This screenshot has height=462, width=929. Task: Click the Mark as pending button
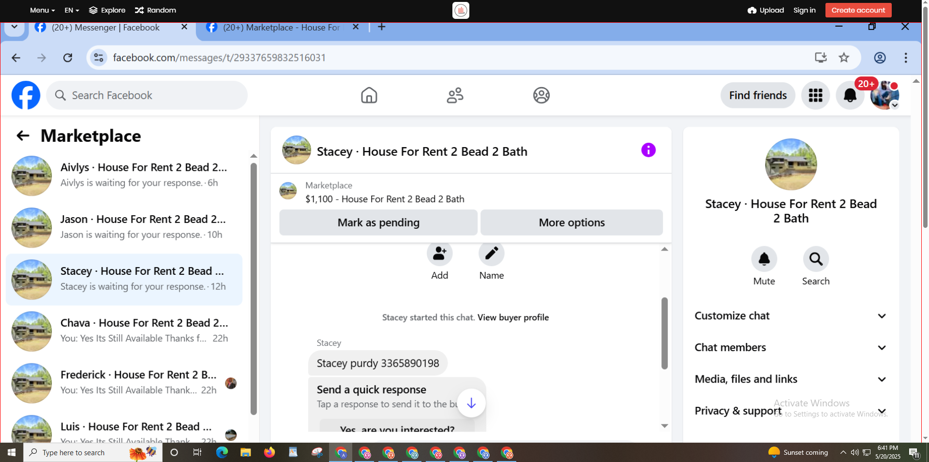click(378, 223)
